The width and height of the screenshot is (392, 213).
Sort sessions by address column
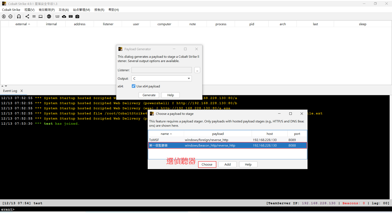click(x=79, y=24)
